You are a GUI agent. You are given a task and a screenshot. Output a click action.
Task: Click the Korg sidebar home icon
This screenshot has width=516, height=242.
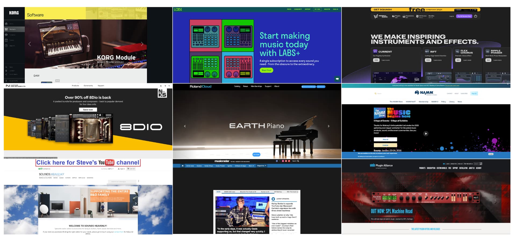(6, 24)
